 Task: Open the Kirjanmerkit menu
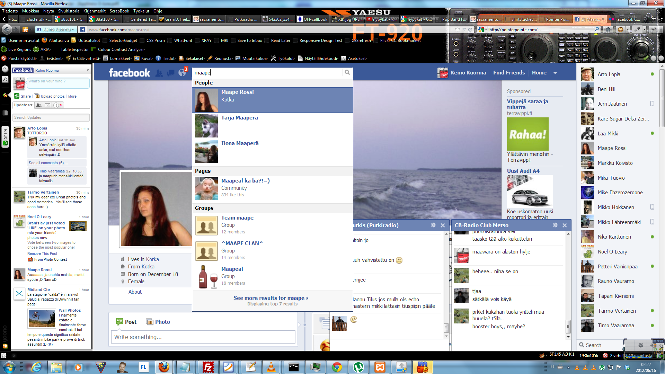[94, 11]
